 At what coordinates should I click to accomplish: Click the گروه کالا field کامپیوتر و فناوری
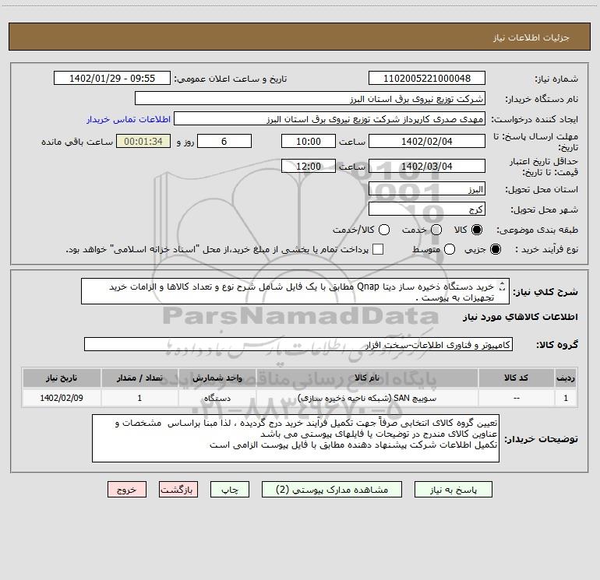point(298,344)
